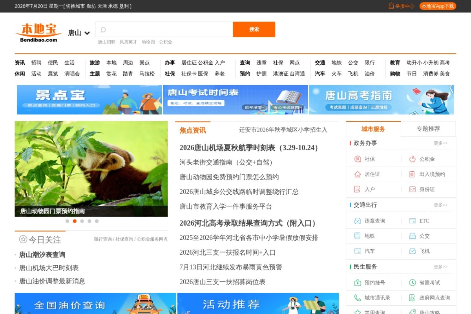Open the 唐山考试时间表 banner
This screenshot has width=471, height=314.
(235, 100)
